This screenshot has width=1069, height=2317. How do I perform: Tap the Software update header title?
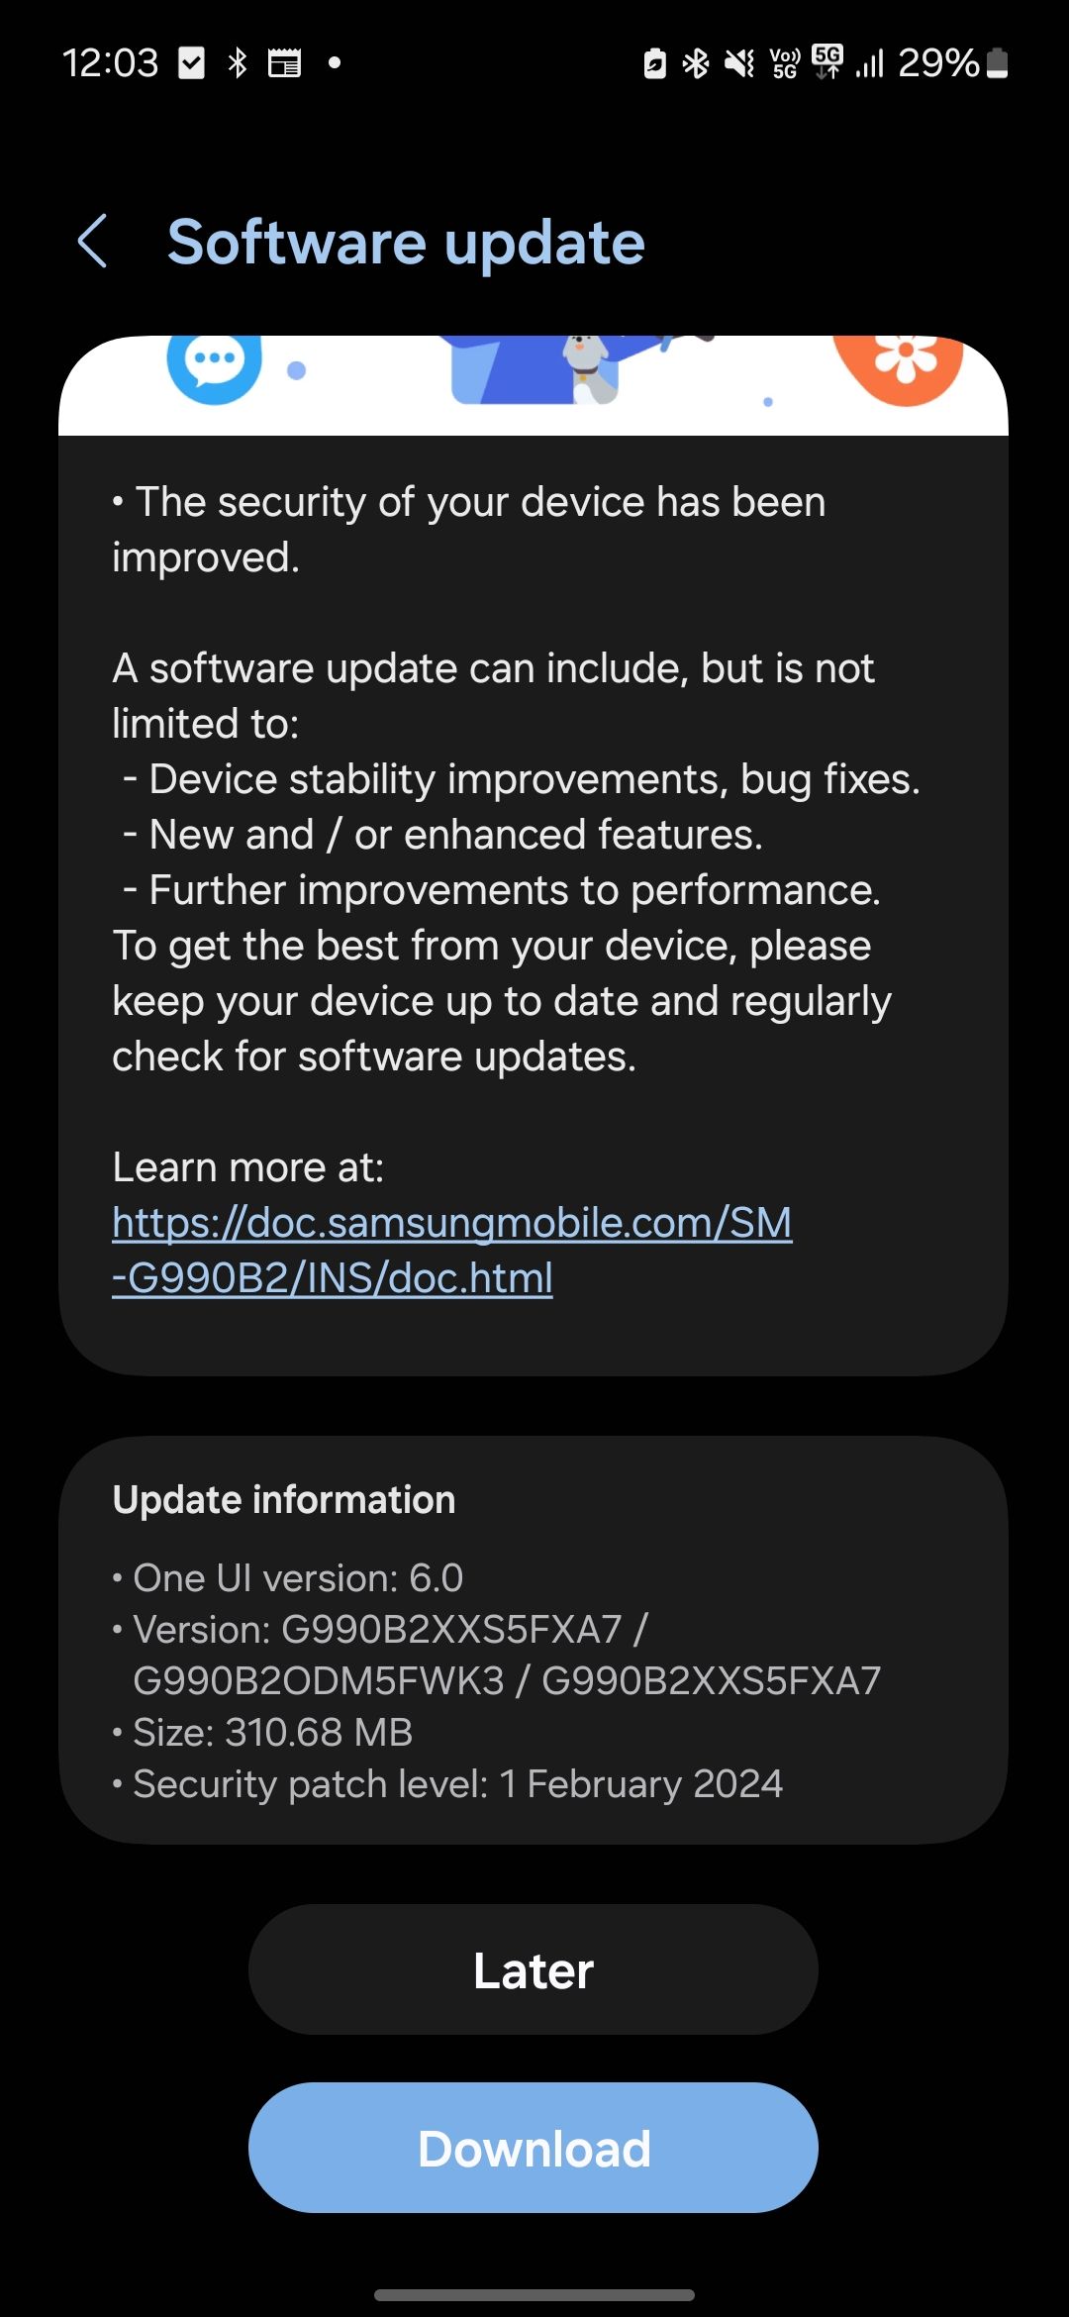coord(406,241)
